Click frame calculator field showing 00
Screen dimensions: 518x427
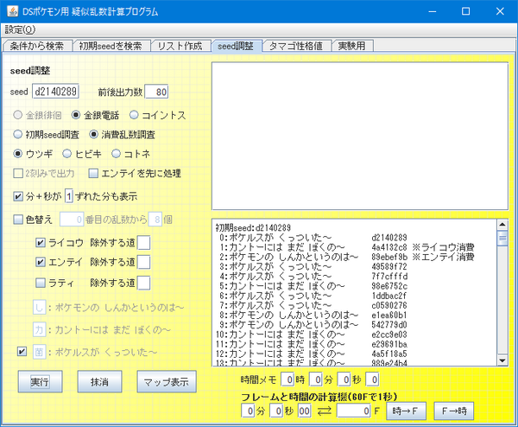tap(304, 411)
